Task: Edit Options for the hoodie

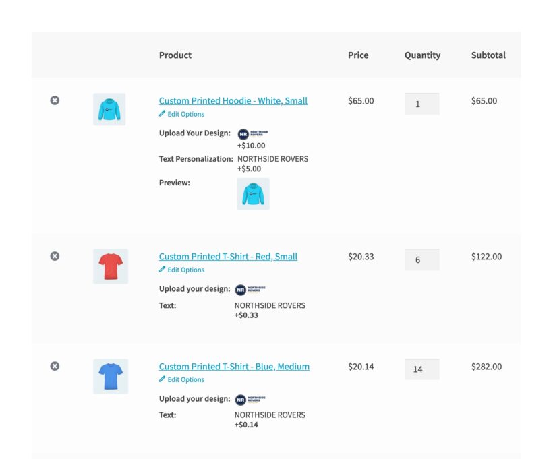Action: [x=186, y=114]
